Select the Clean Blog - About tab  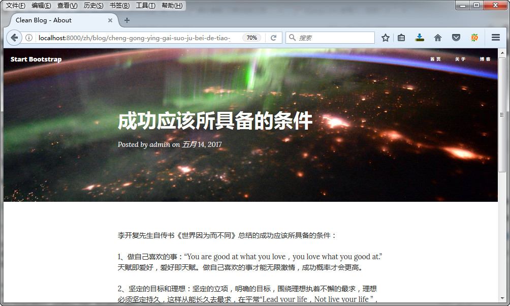click(x=63, y=20)
